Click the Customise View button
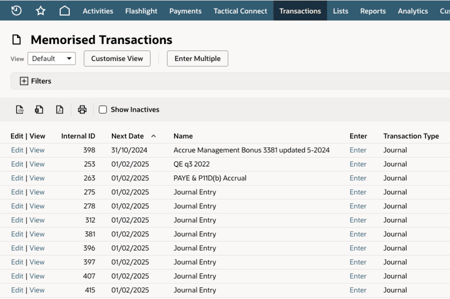Viewport: 450px width, 299px height. (117, 59)
